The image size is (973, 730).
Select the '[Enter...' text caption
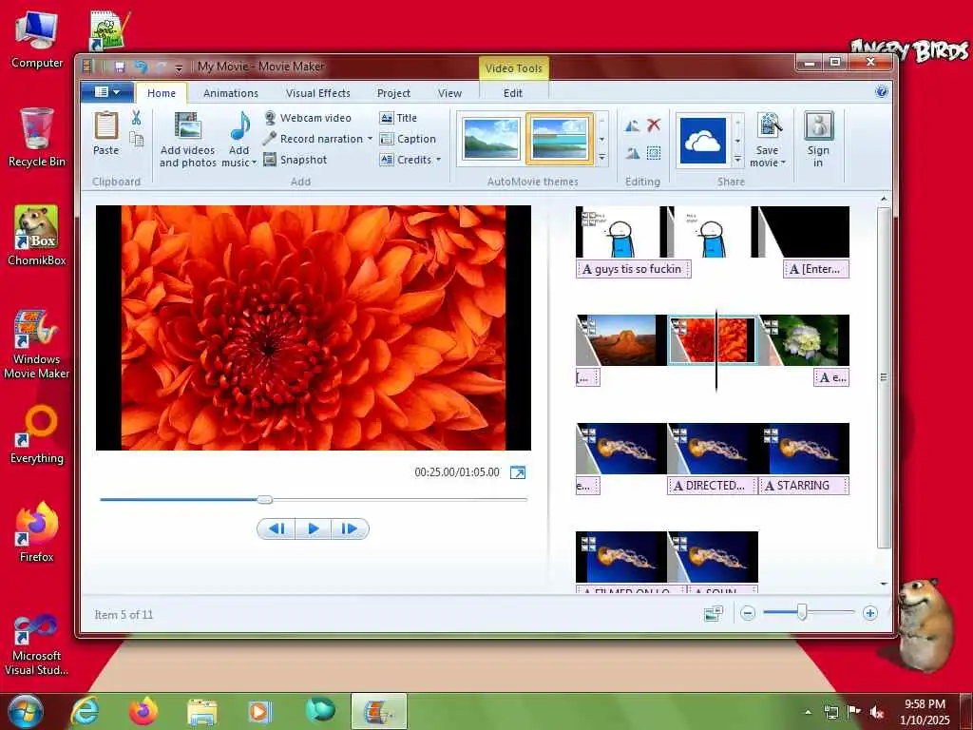pyautogui.click(x=816, y=269)
